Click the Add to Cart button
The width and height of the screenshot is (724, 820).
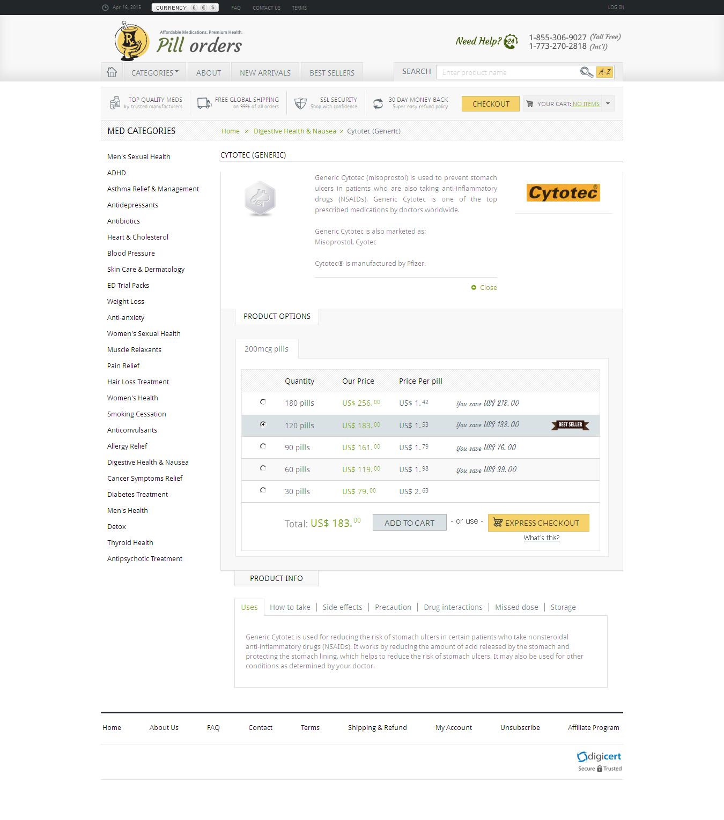click(x=410, y=523)
